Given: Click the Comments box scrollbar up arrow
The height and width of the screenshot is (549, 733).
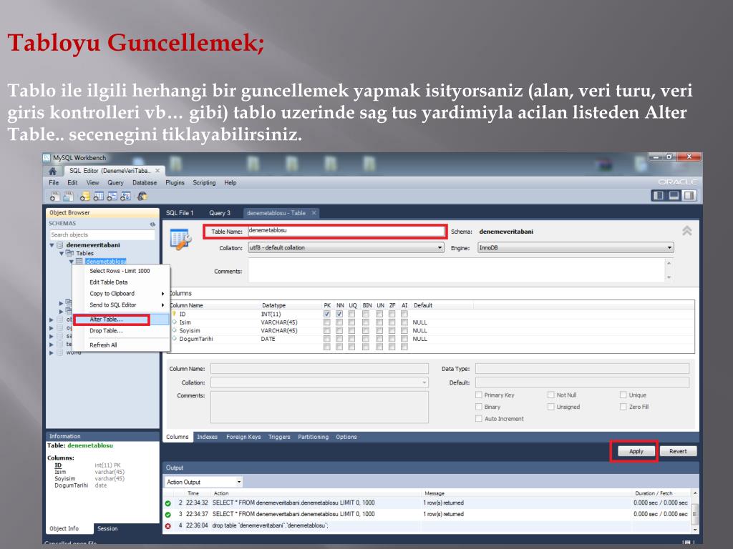Looking at the screenshot, I should tap(669, 263).
